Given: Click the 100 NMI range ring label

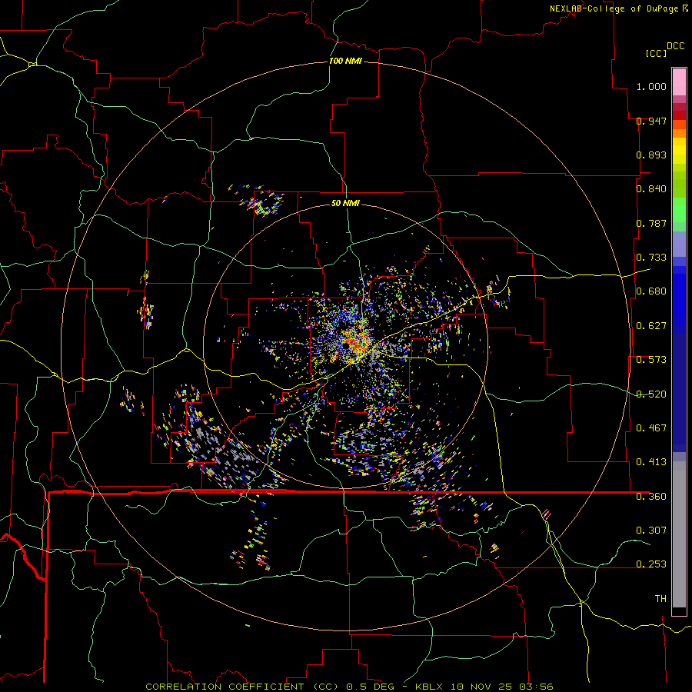Looking at the screenshot, I should (x=345, y=61).
